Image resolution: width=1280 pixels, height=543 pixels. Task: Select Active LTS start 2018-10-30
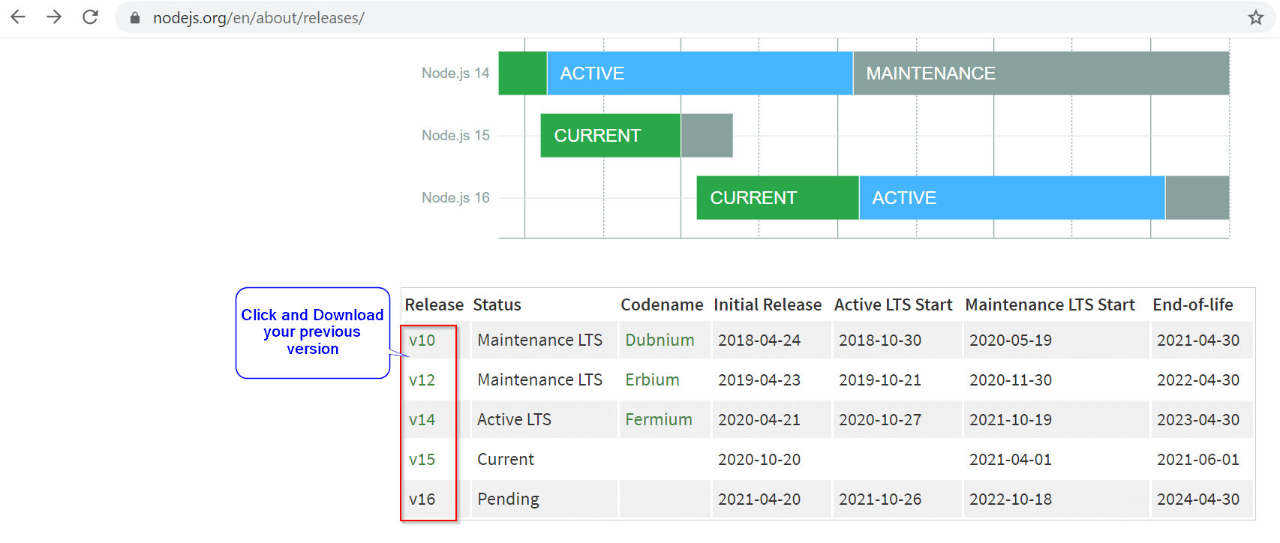click(880, 340)
